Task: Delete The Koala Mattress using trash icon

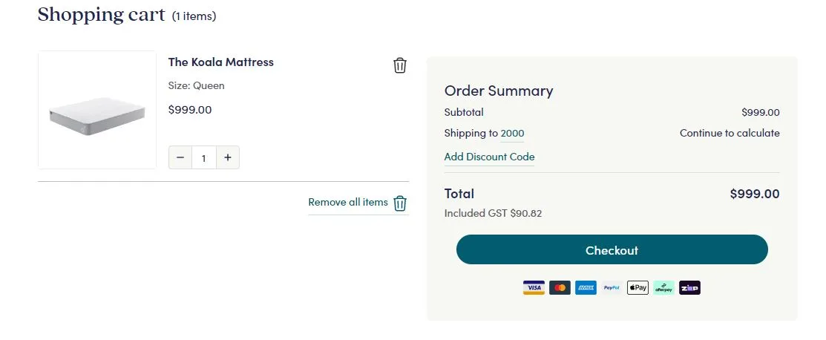Action: coord(400,65)
